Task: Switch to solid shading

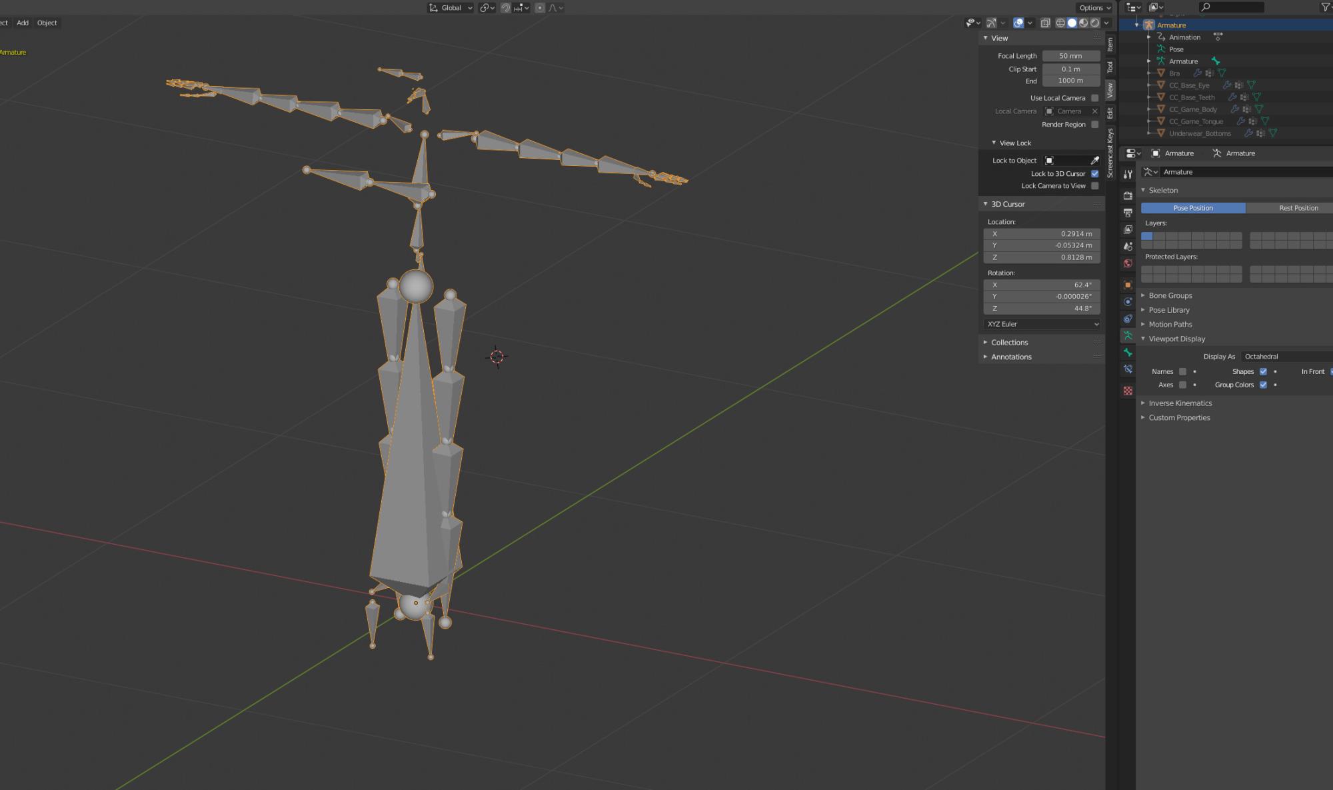Action: [1072, 23]
